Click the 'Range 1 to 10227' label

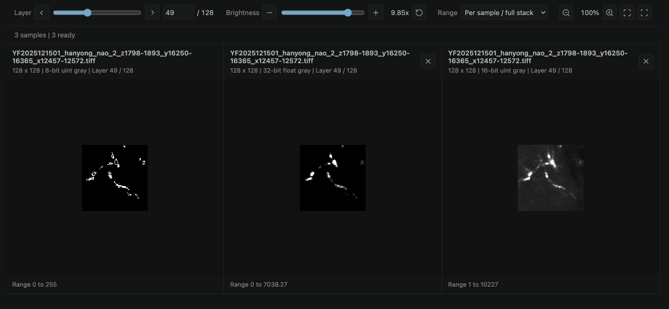(473, 285)
